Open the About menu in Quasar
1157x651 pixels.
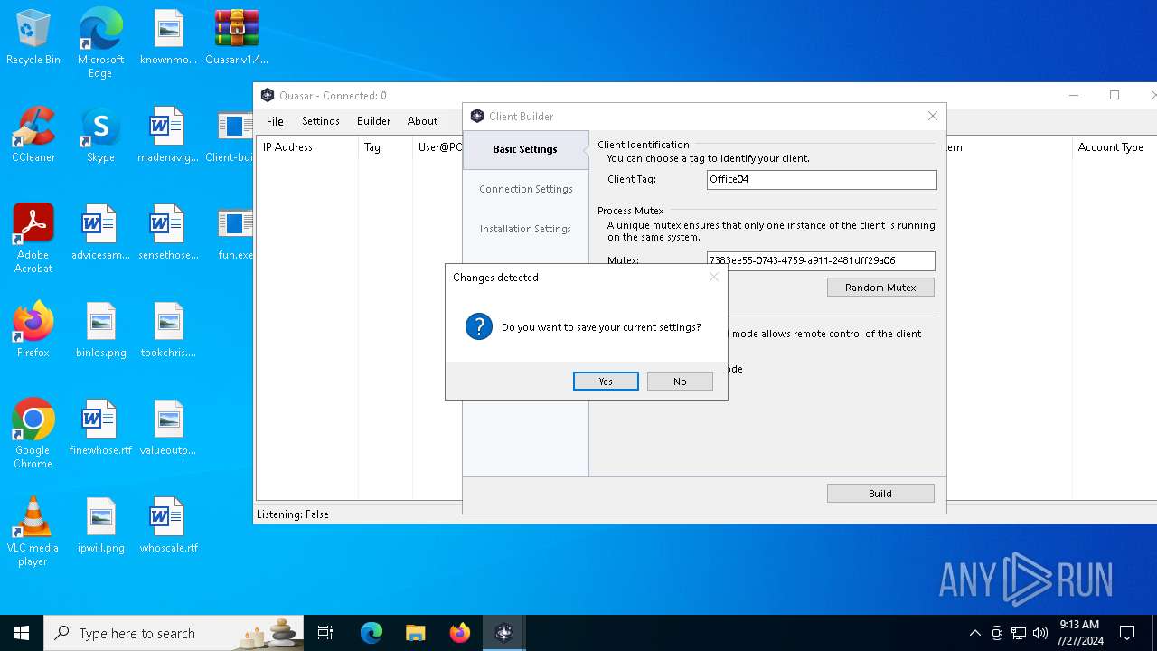click(422, 121)
